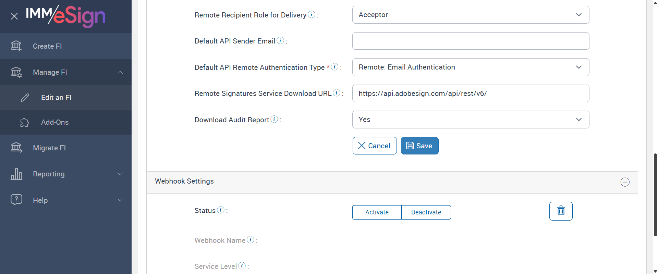
Task: Click info icon next to Download Audit Report
Action: pos(274,119)
